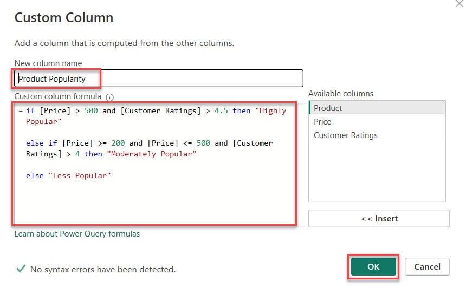Image resolution: width=466 pixels, height=288 pixels.
Task: Select Customer Ratings in Available columns
Action: click(x=377, y=135)
